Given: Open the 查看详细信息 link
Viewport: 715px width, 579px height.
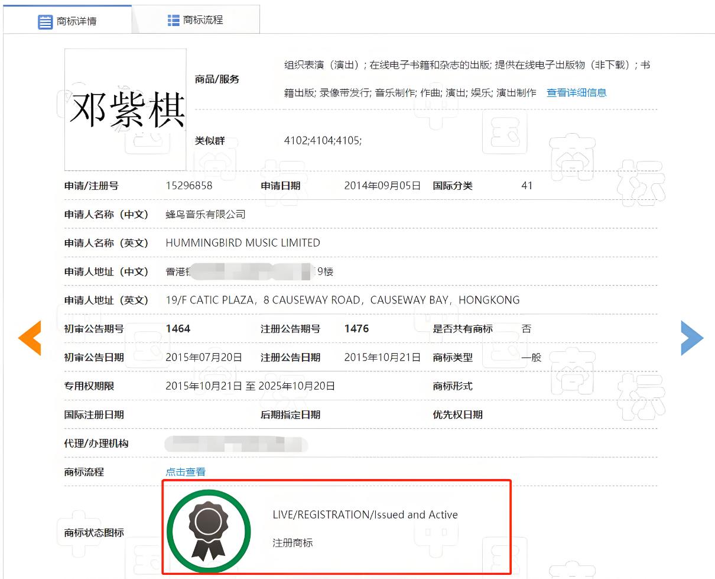Looking at the screenshot, I should point(576,92).
